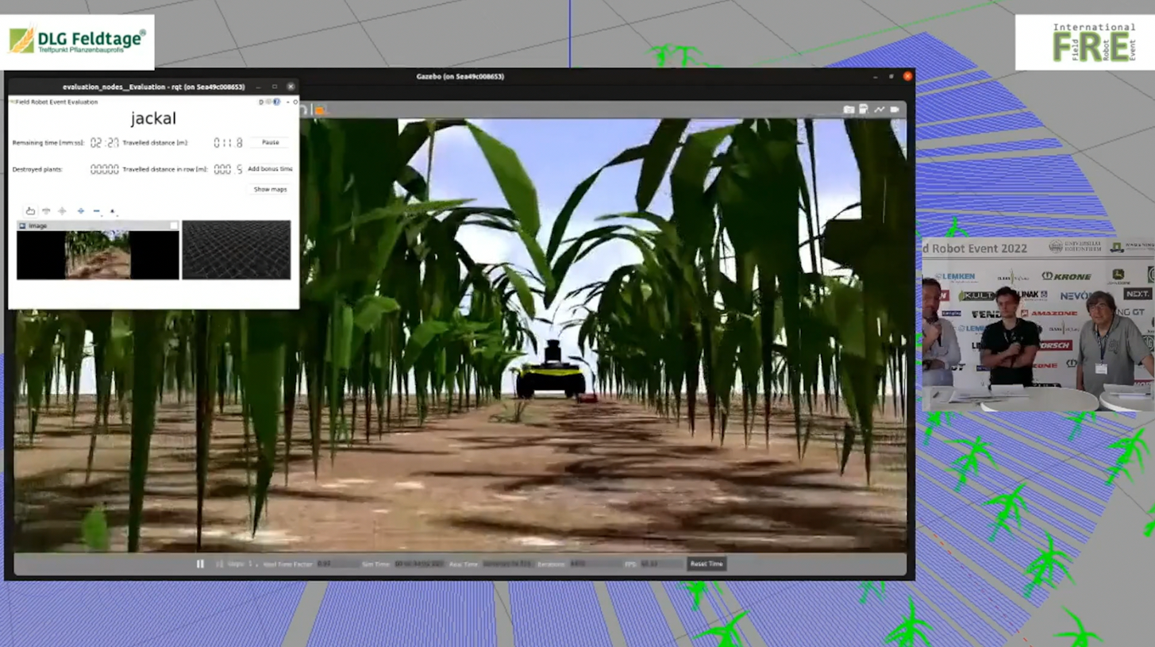1155x647 pixels.
Task: Click the step simulation button
Action: (220, 564)
